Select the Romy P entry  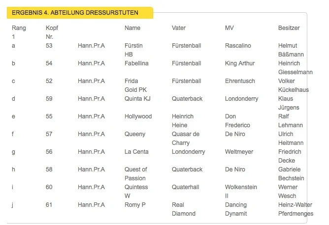[135, 205]
